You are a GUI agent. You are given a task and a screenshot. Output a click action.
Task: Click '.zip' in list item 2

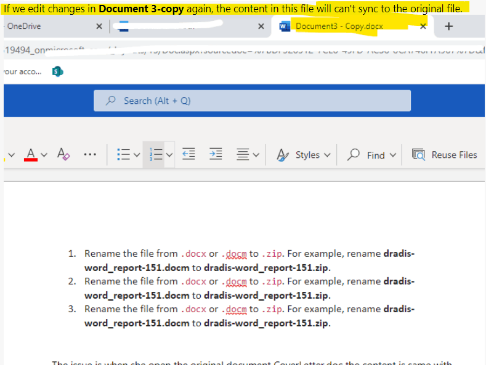[272, 281]
